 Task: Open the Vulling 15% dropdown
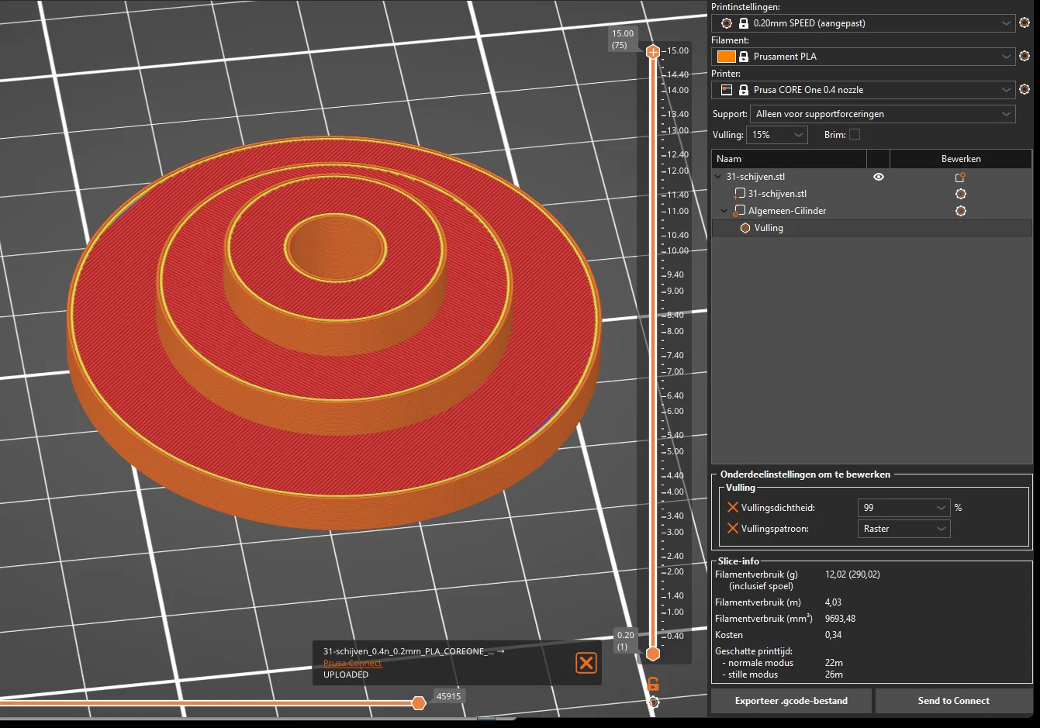click(776, 135)
